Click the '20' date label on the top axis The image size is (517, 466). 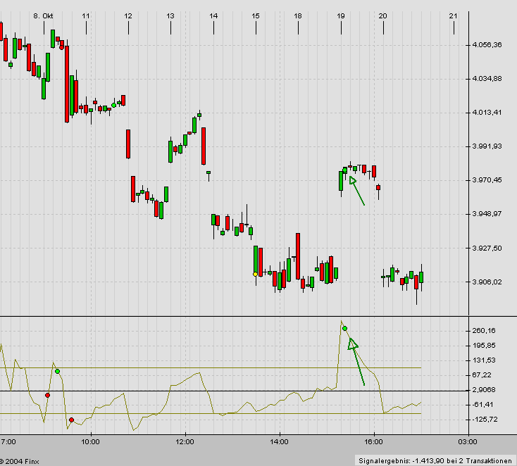382,15
